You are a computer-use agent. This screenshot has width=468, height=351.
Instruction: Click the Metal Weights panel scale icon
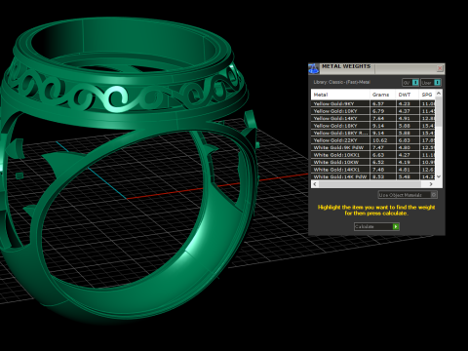[x=314, y=68]
